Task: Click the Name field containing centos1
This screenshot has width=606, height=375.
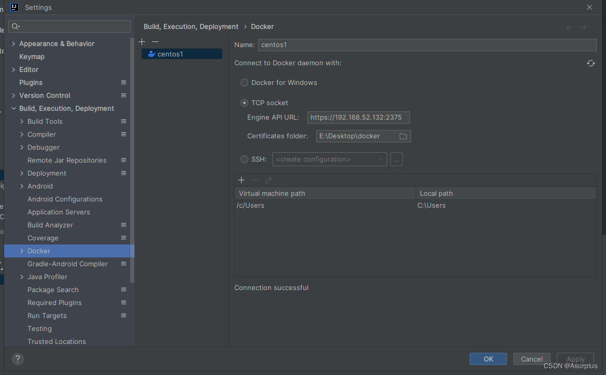Action: [x=427, y=45]
